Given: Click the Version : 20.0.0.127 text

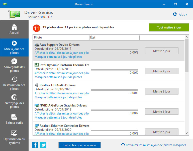Looking at the screenshot, I should pos(40,17).
